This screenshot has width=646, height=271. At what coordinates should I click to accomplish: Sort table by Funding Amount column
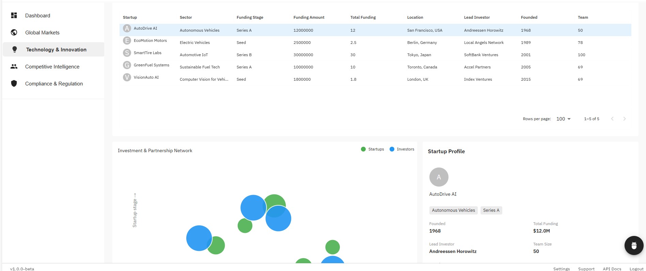pyautogui.click(x=309, y=17)
